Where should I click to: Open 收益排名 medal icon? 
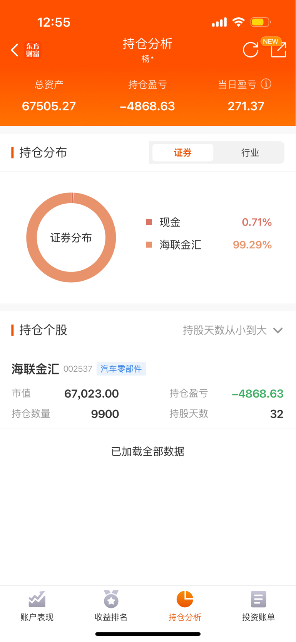pos(111,599)
